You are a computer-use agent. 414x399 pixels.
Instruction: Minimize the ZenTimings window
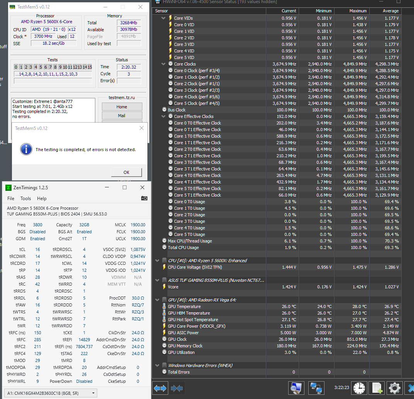click(x=107, y=187)
